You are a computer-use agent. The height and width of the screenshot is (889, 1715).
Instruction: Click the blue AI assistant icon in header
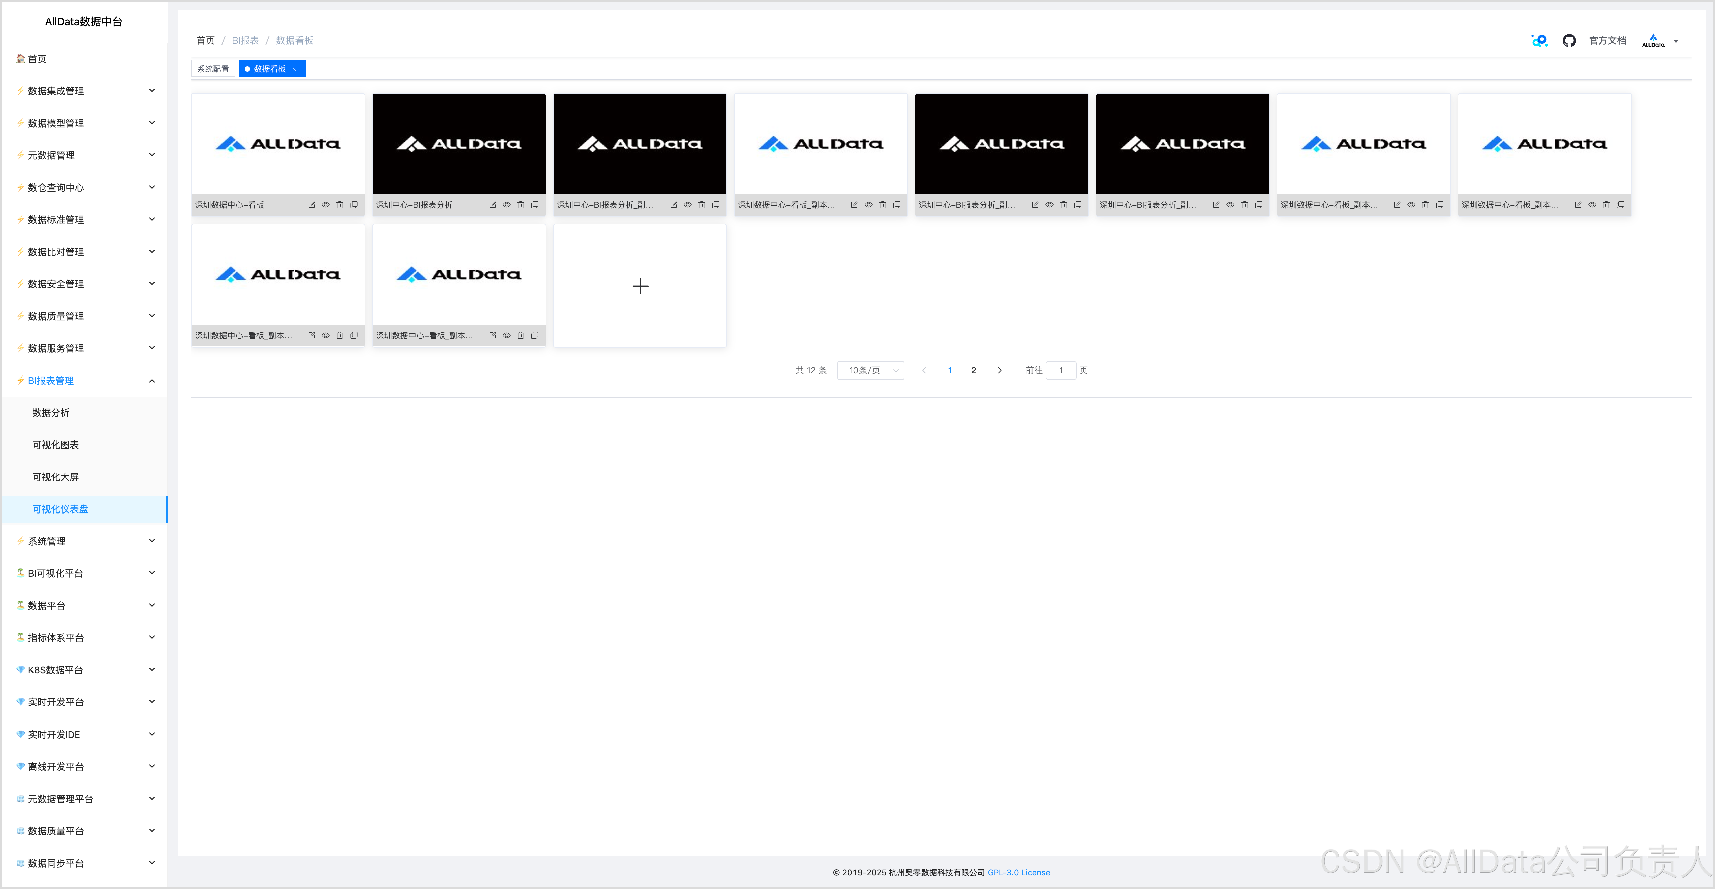point(1539,41)
